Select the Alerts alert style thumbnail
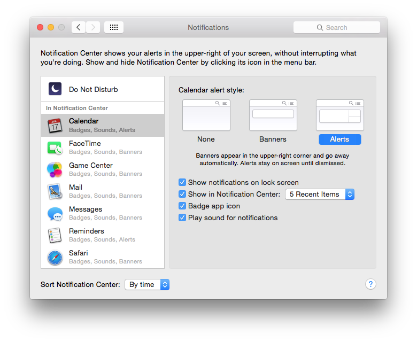 (x=340, y=115)
